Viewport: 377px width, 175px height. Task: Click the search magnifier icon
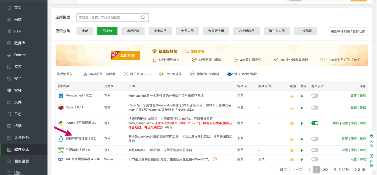pos(143,17)
